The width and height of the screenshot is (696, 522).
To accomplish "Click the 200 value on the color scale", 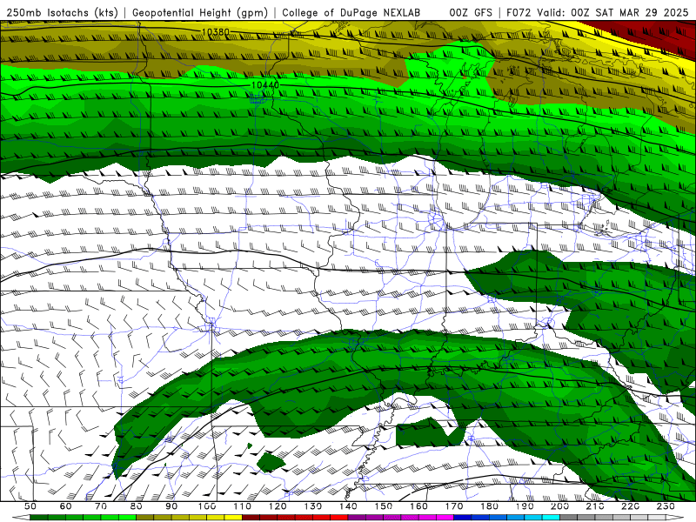I will (x=559, y=506).
